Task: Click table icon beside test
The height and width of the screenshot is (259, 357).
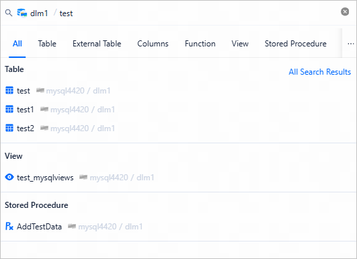Action: [9, 90]
